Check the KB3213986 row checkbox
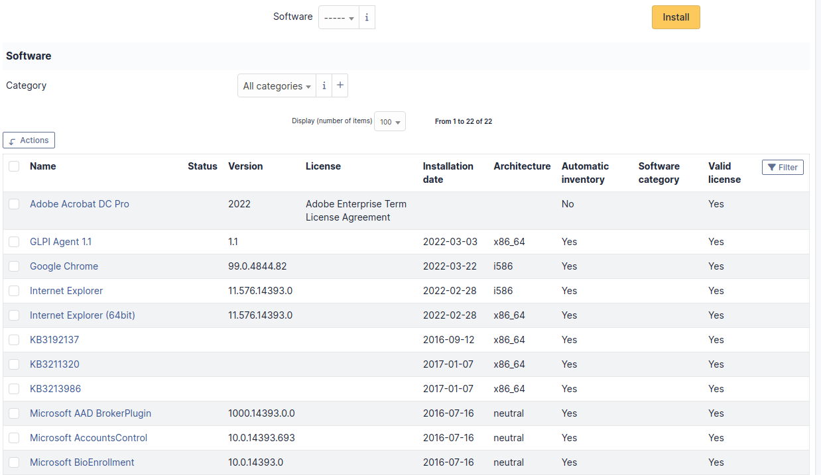 coord(14,389)
